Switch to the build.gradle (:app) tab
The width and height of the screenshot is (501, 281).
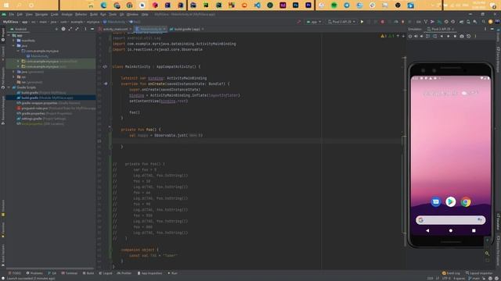point(187,29)
